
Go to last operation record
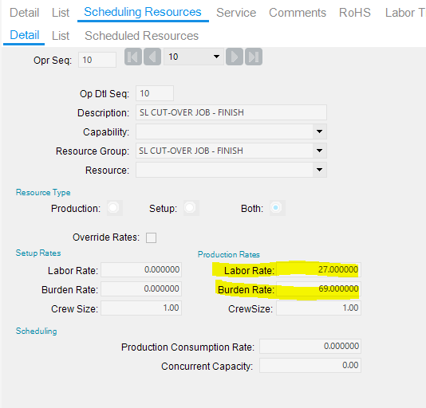[x=254, y=57]
